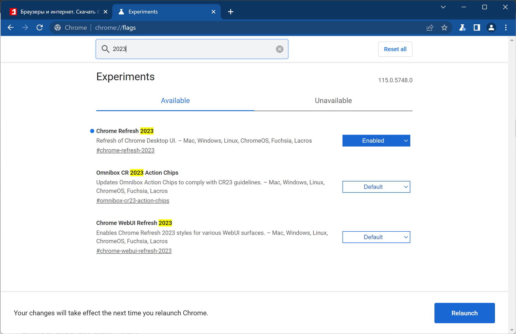516x334 pixels.
Task: Open Chrome three-dot menu
Action: click(x=505, y=27)
